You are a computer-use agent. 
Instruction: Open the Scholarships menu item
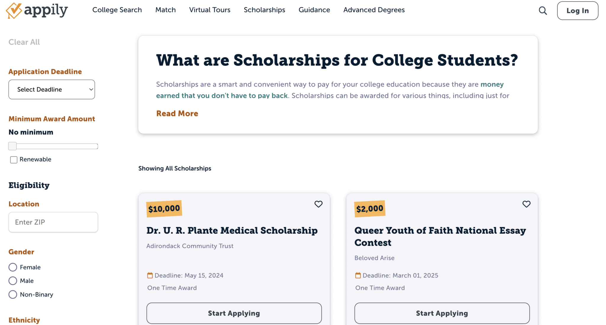click(x=264, y=10)
